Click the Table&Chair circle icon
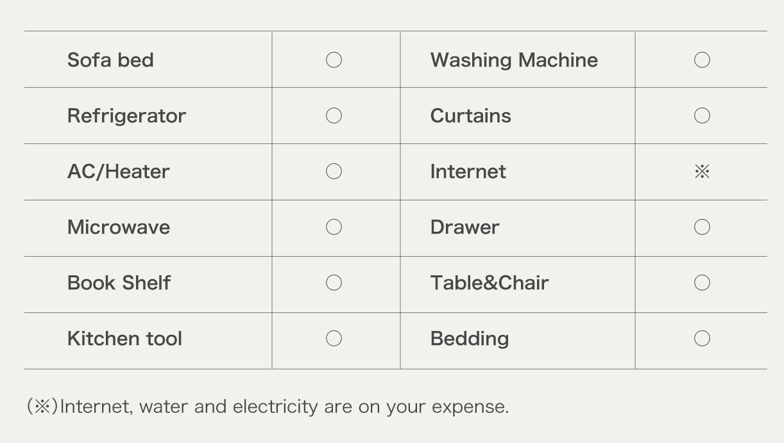This screenshot has height=443, width=784. point(702,283)
